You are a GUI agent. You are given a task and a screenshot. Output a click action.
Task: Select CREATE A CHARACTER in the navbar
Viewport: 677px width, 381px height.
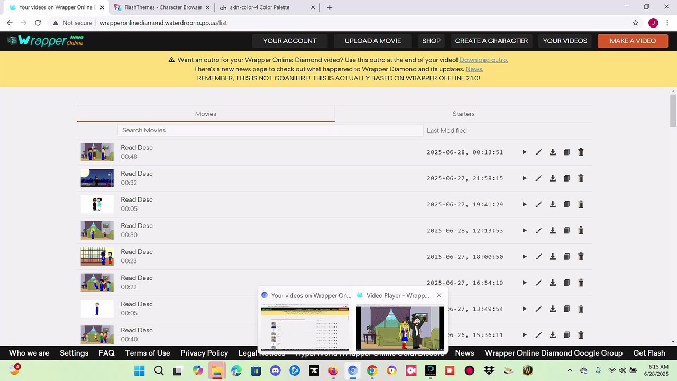pos(491,41)
